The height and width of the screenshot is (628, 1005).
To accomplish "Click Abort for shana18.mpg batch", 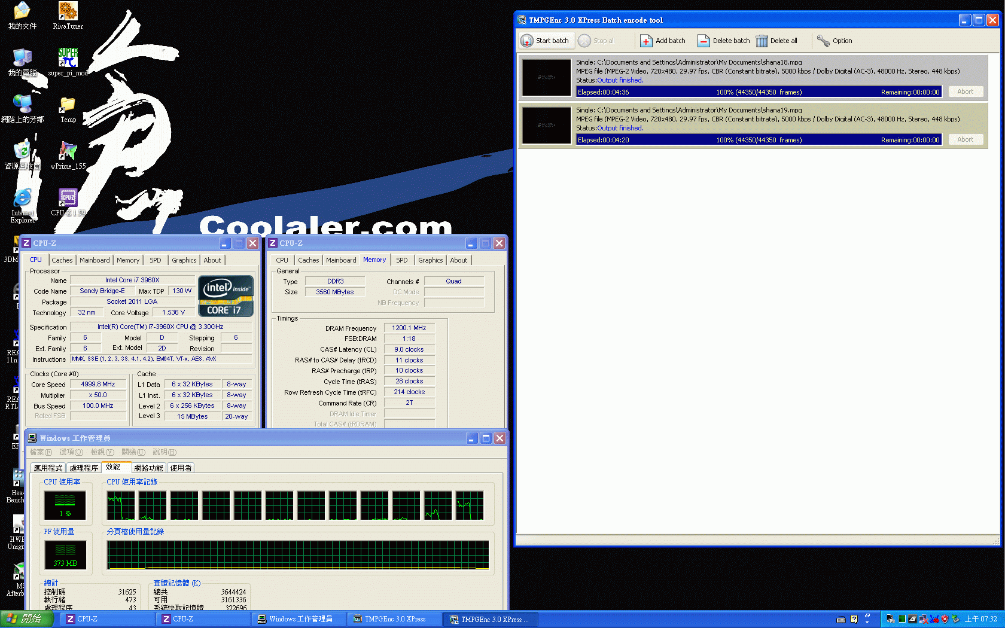I will click(965, 92).
